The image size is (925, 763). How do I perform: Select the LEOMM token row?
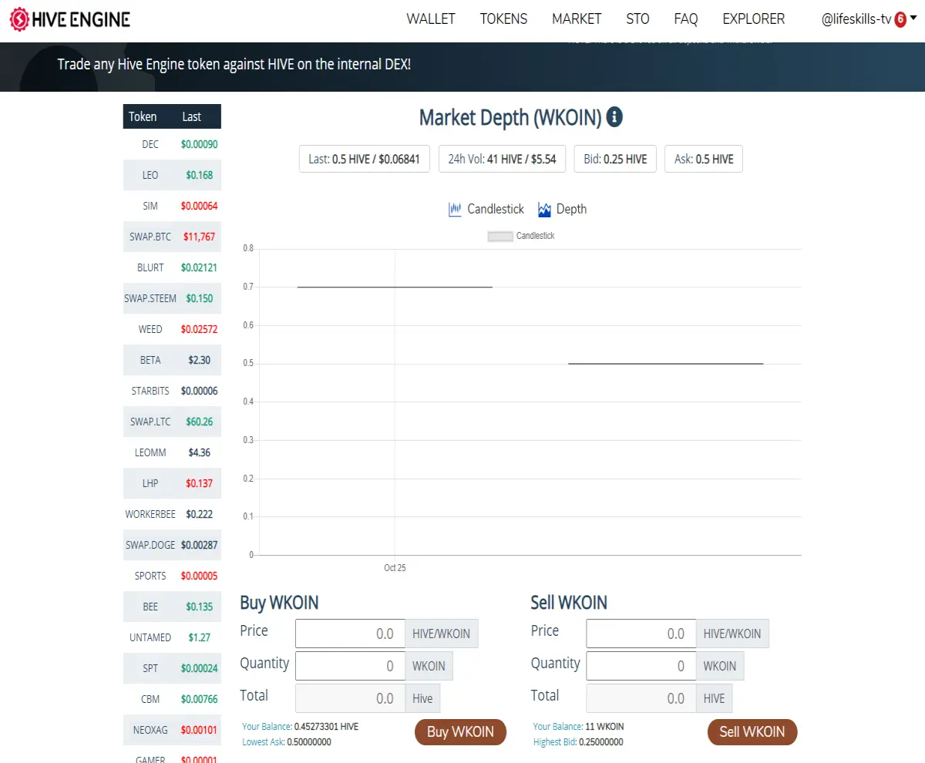click(x=172, y=452)
